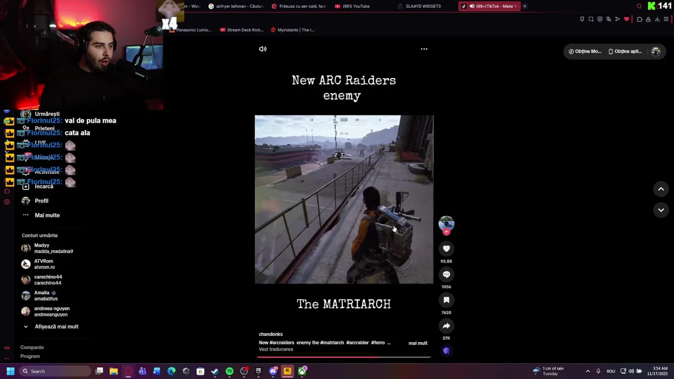Click the taskbar Search box
The image size is (674, 379).
(x=55, y=371)
